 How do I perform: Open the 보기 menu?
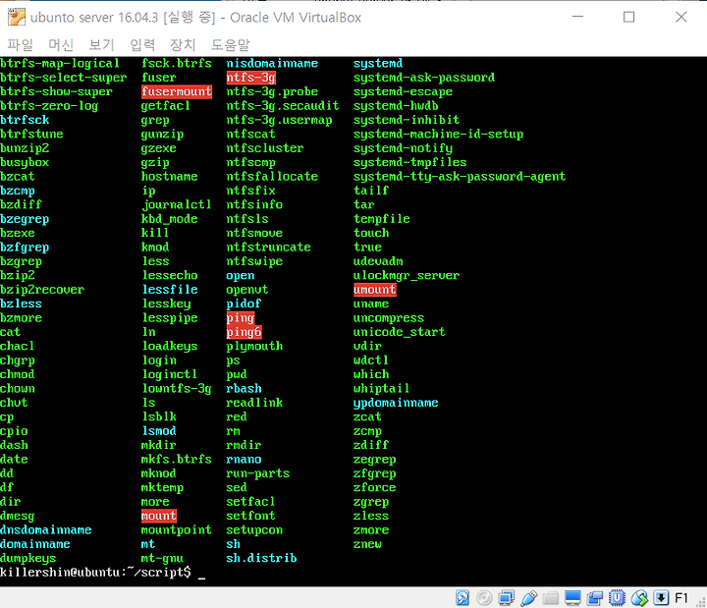pyautogui.click(x=101, y=44)
